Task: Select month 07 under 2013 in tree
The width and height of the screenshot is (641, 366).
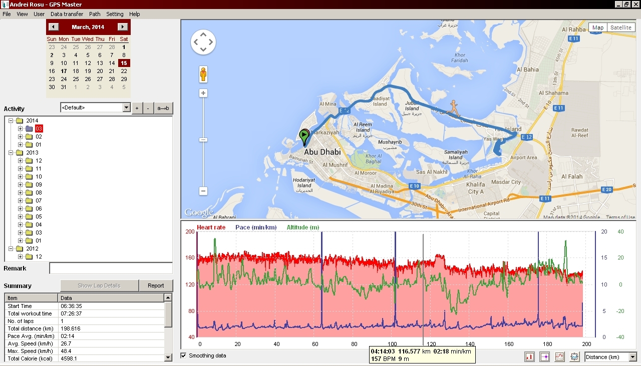Action: coord(39,200)
